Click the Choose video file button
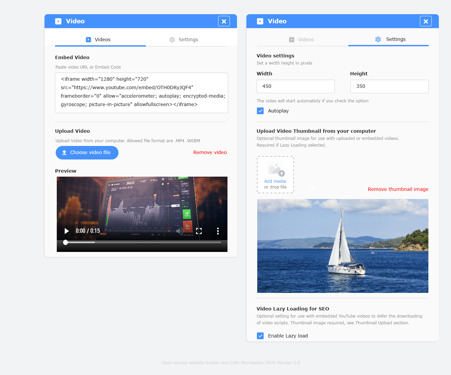Viewport: 451px width, 375px height. click(x=87, y=153)
